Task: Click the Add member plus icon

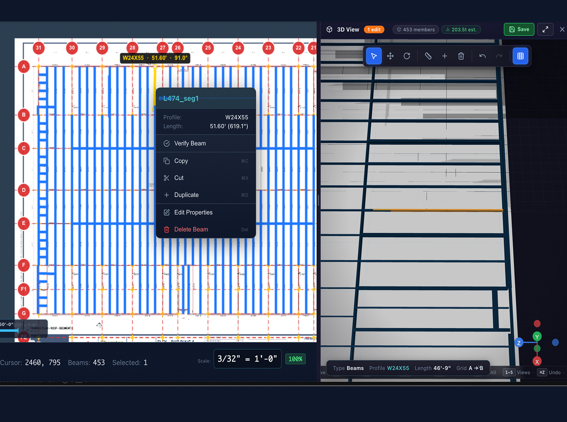Action: tap(445, 56)
